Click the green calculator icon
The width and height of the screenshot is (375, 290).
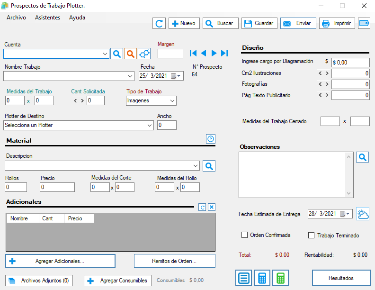click(280, 278)
